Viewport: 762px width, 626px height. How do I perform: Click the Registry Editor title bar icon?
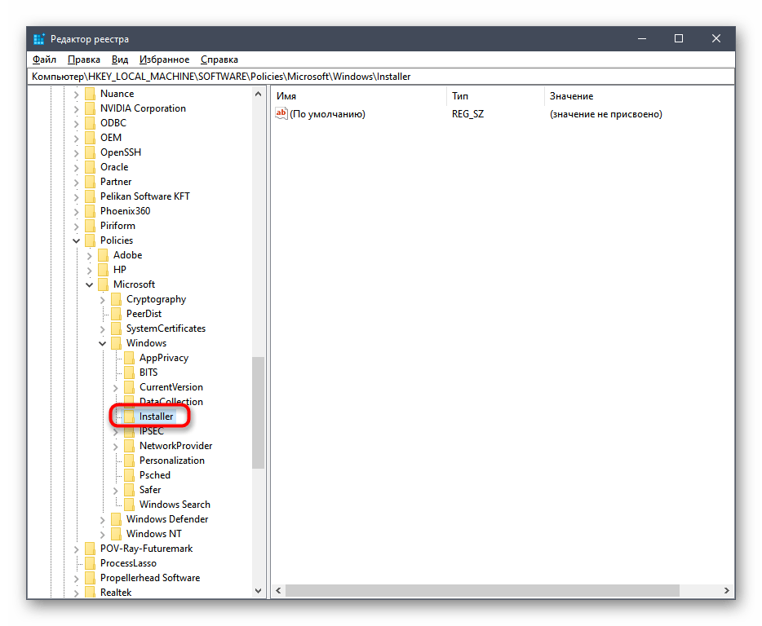(39, 39)
